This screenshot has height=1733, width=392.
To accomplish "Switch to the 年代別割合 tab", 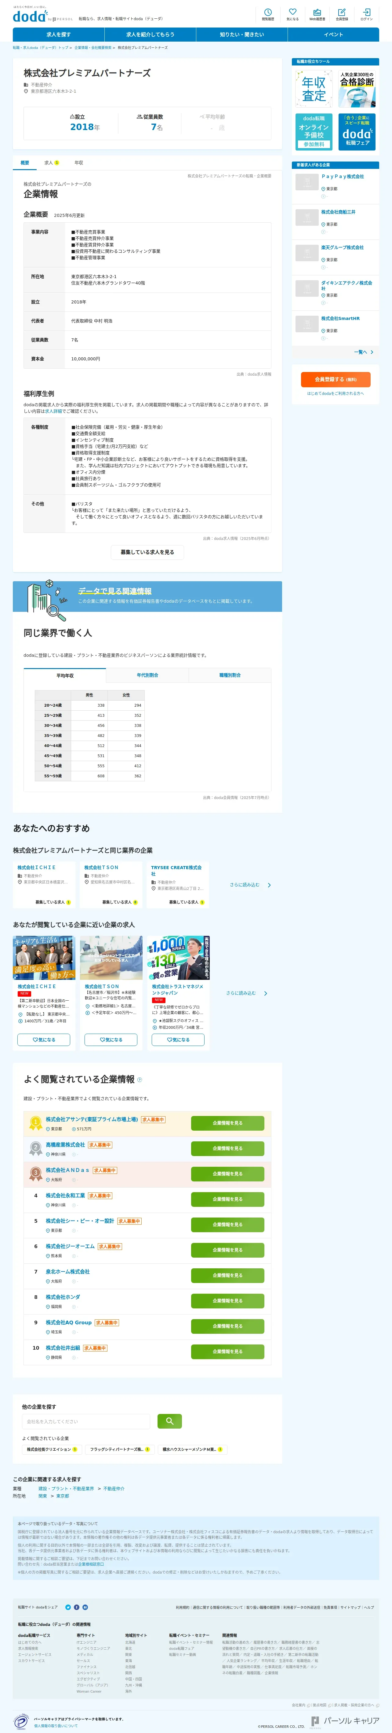I will tap(148, 675).
